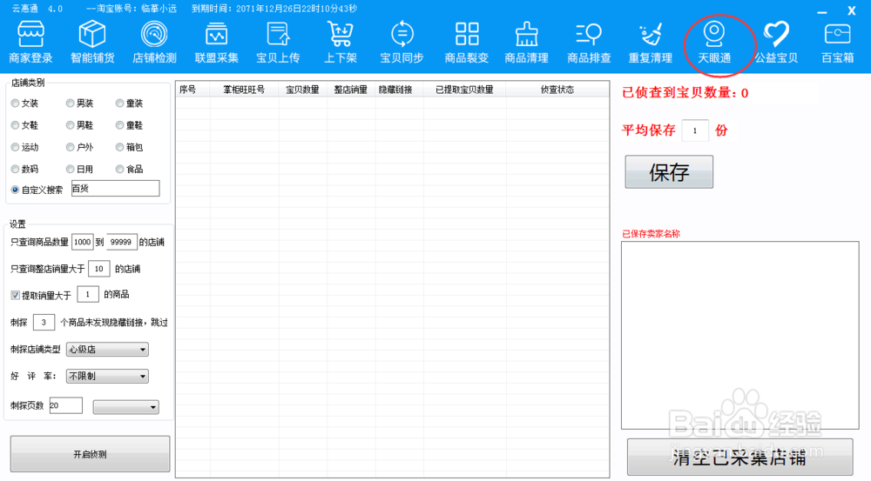Click the 刺探 skip count field showing 3

[44, 323]
